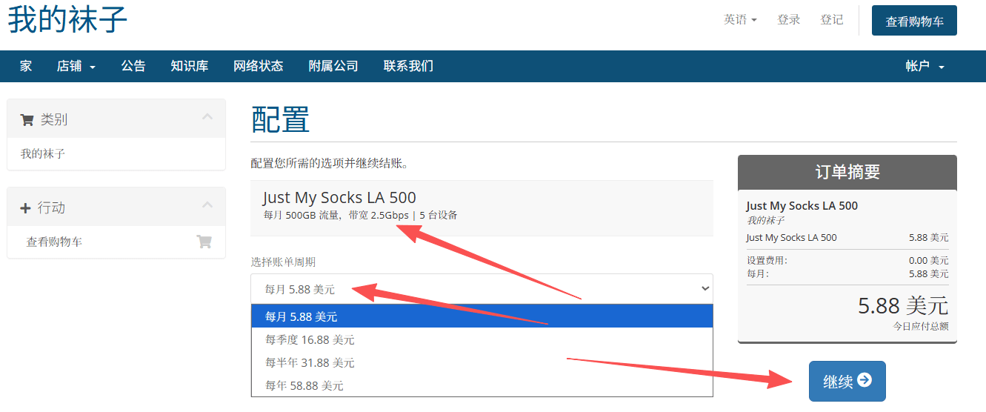Go to the 家 home menu item
The width and height of the screenshot is (986, 412).
pyautogui.click(x=26, y=66)
